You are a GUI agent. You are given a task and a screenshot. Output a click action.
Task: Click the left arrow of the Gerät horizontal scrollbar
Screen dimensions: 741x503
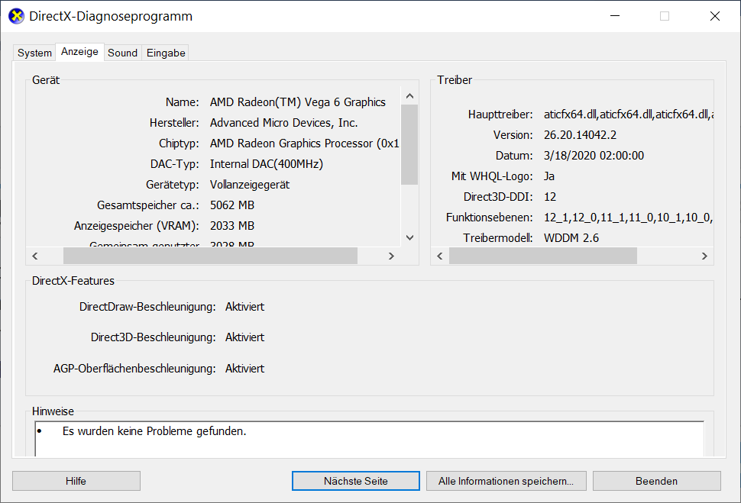(35, 256)
